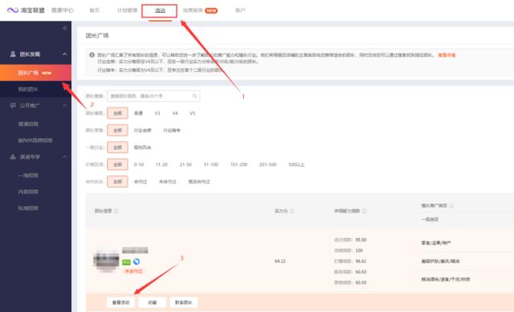Collapse the 团长发现 sidebar group chevron
This screenshot has width=514, height=312.
(64, 54)
